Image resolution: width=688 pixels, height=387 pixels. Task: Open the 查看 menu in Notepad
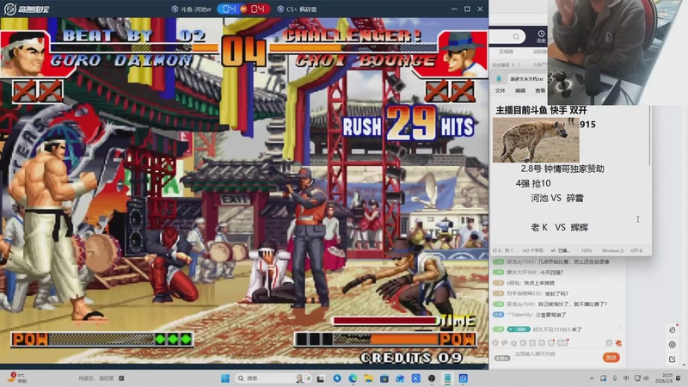pos(540,91)
